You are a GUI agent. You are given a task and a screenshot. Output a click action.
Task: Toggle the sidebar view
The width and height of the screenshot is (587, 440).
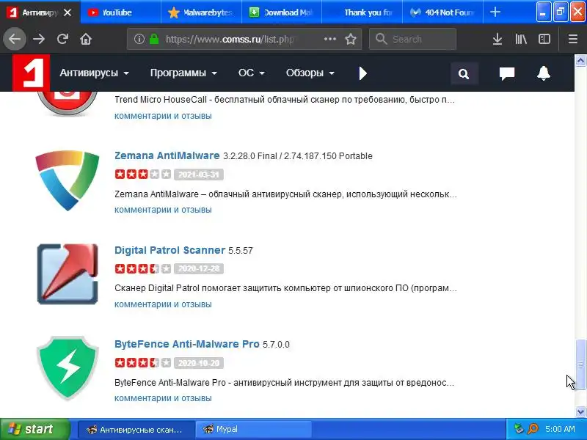[x=544, y=39]
